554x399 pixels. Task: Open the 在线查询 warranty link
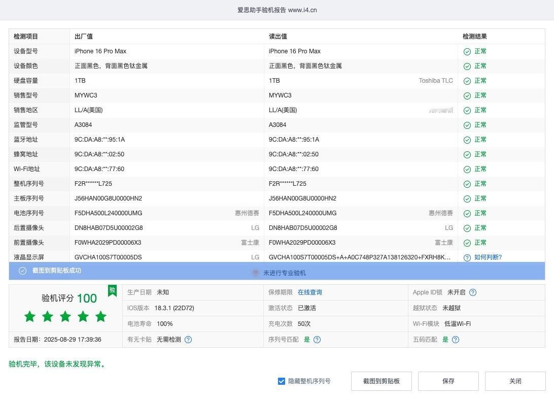tap(310, 292)
